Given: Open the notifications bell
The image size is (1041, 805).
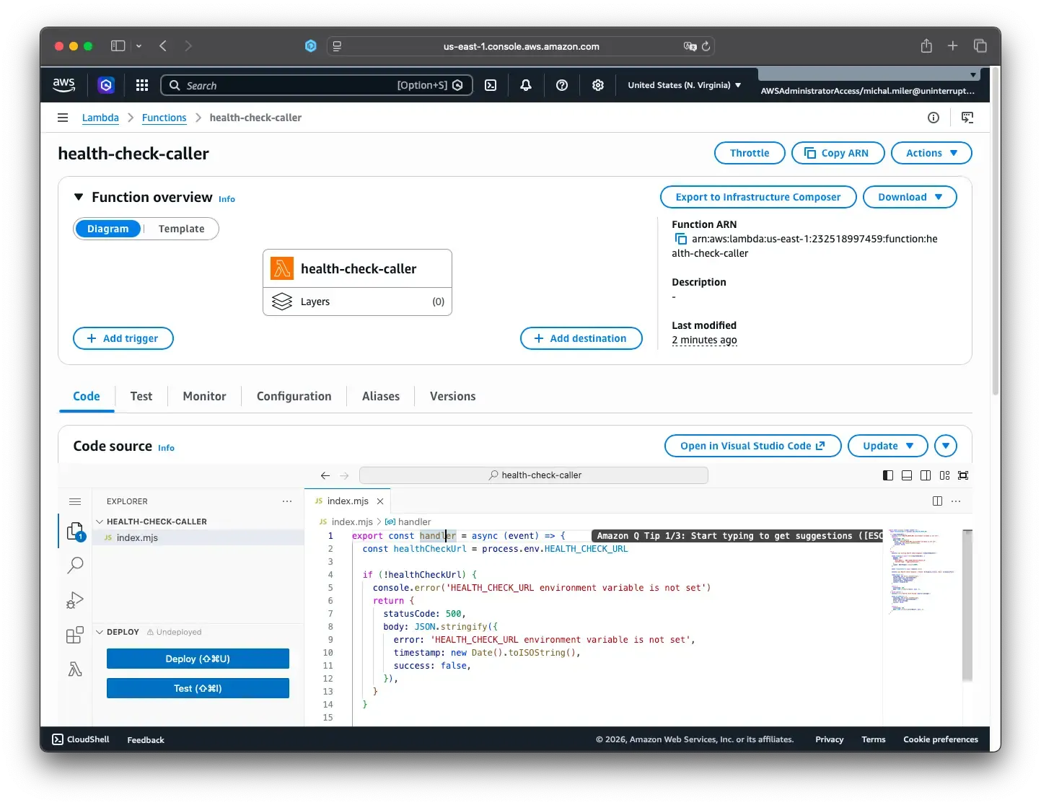Looking at the screenshot, I should (x=526, y=85).
